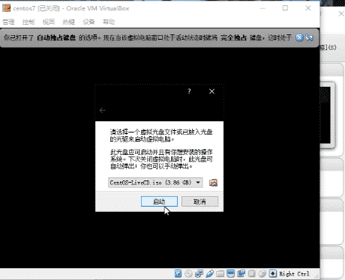
Task: Click the 自动独占键盘 bold text in notification
Action: [56, 38]
